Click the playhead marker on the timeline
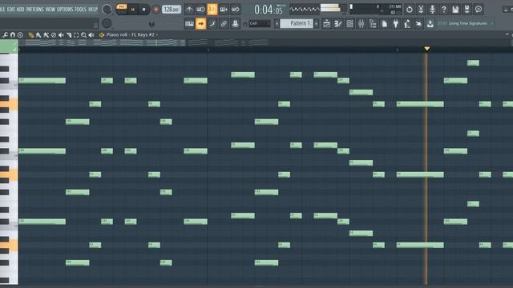This screenshot has width=513, height=288. [x=426, y=49]
